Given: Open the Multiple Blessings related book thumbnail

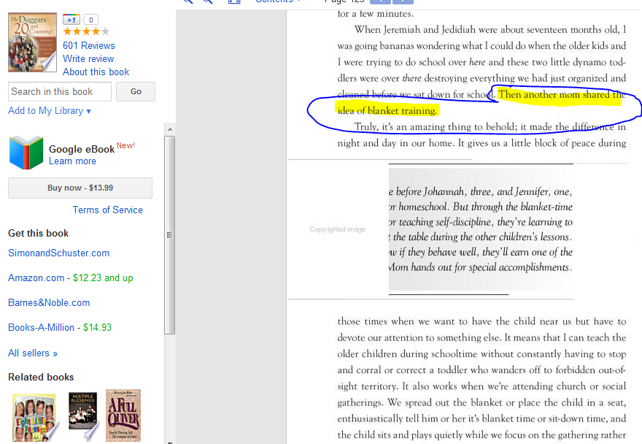Looking at the screenshot, I should (x=83, y=416).
